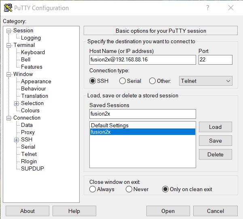Select Serial connection type radio button
The width and height of the screenshot is (243, 219).
coord(123,81)
